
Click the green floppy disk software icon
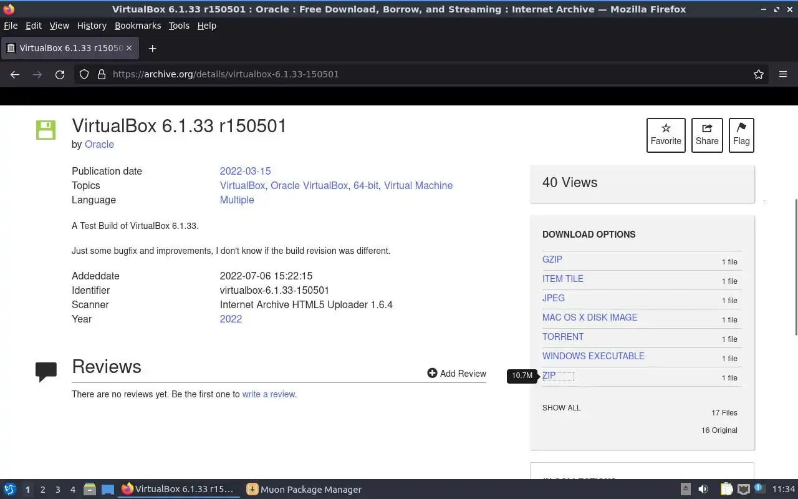(x=46, y=130)
